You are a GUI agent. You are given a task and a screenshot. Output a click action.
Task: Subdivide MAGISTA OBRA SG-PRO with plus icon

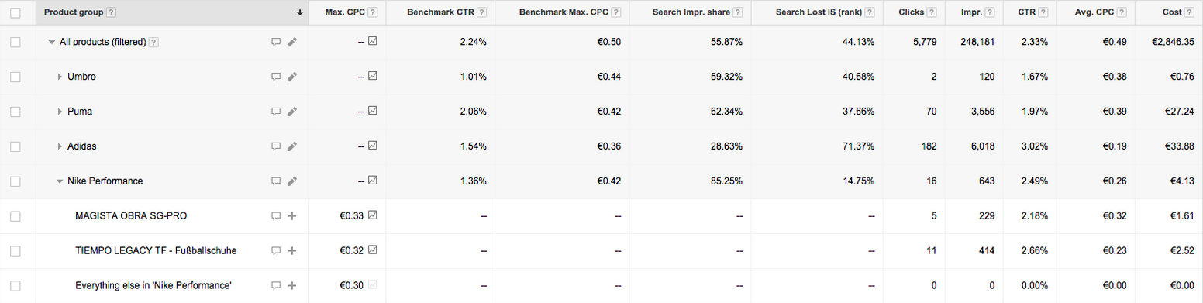click(292, 216)
